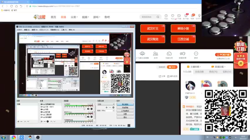Mute the first mixer audio channel

click(x=88, y=109)
